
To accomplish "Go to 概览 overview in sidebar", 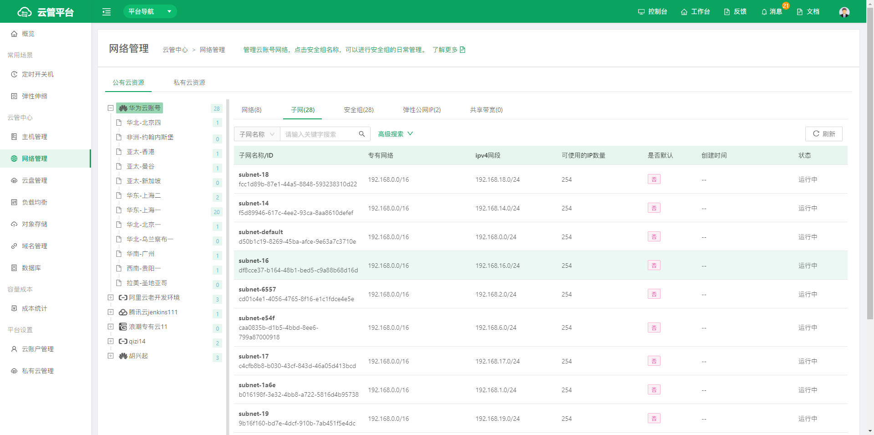I will coord(46,34).
